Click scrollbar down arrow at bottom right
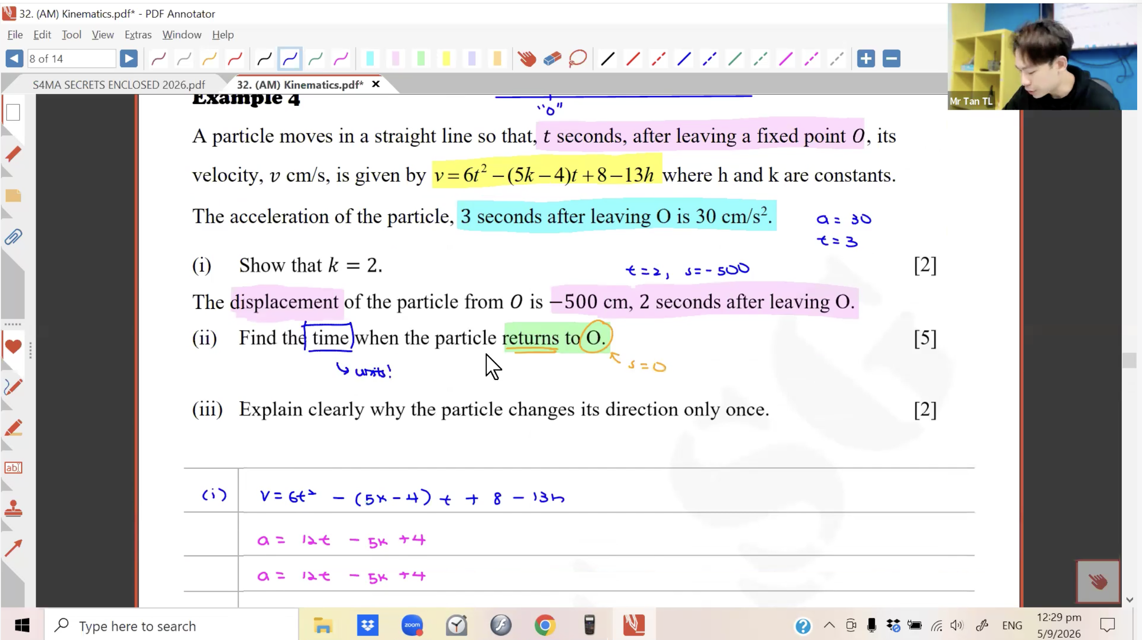The height and width of the screenshot is (640, 1142). click(x=1129, y=599)
